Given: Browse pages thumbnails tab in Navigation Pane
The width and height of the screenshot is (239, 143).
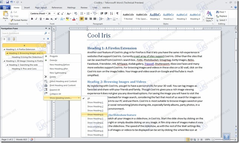Looking at the screenshot, I should pyautogui.click(x=9, y=39).
